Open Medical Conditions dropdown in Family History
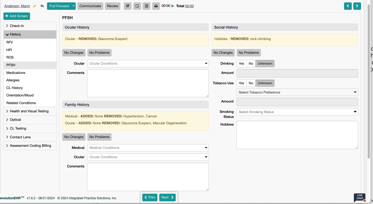This screenshot has width=373, height=204. point(148,148)
